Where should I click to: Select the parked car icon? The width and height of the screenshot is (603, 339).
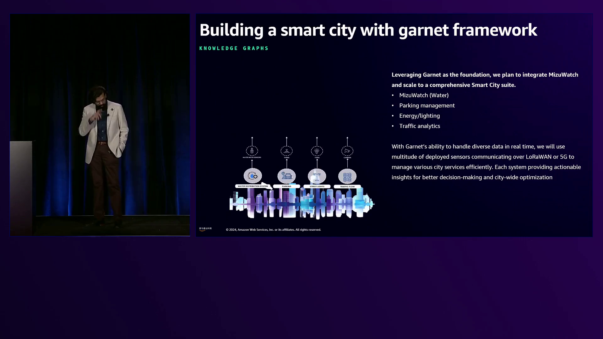pyautogui.click(x=286, y=176)
